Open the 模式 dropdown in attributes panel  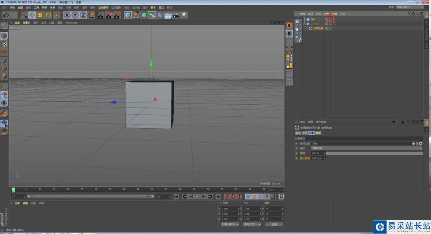click(366, 148)
